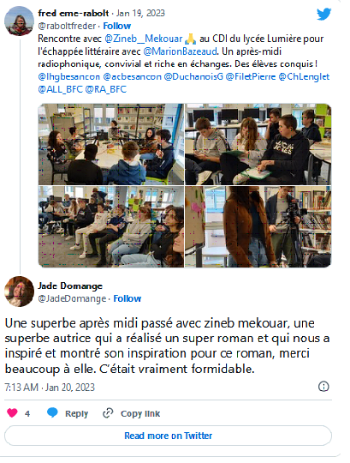
Task: Click the Twitter bird logo icon
Action: (x=323, y=15)
